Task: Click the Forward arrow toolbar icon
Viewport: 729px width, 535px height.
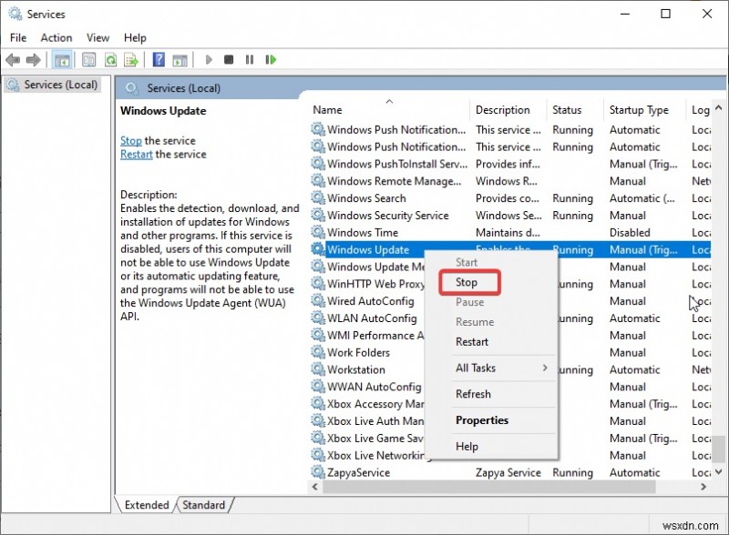Action: click(34, 59)
